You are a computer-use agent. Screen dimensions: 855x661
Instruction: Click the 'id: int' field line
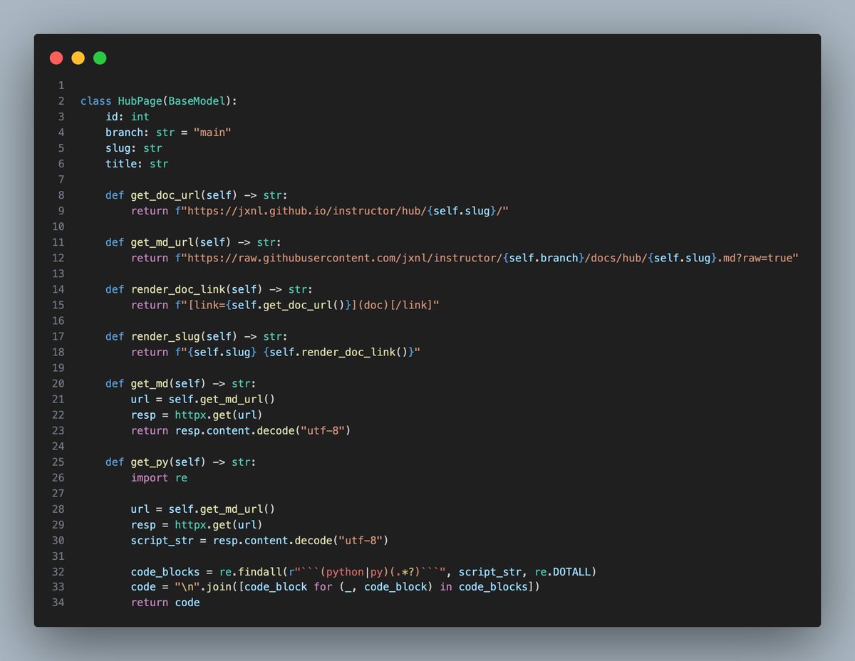coord(128,117)
